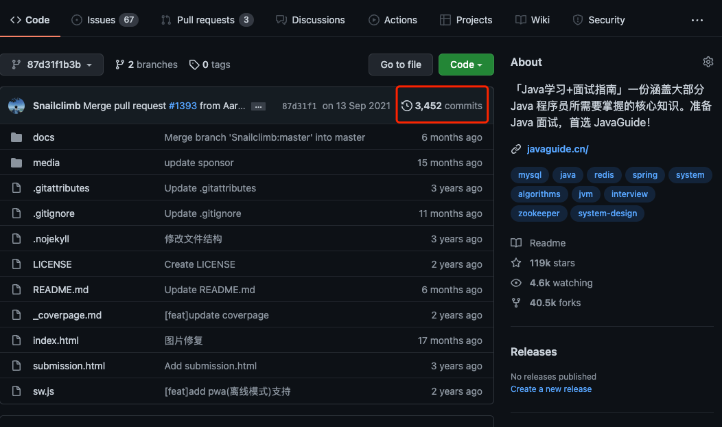Open the Pull requests tab
This screenshot has width=722, height=427.
tap(207, 20)
